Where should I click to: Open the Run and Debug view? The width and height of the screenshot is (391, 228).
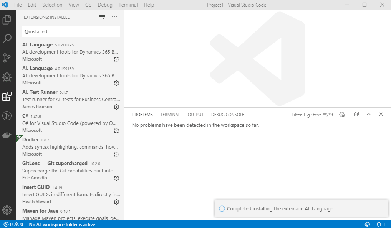coord(7,77)
